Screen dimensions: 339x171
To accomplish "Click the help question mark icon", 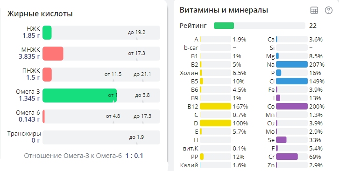I will [329, 10].
